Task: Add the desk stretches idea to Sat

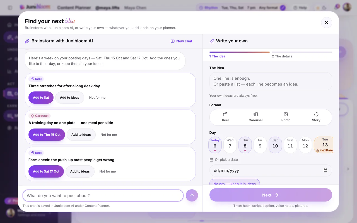Action: [x=41, y=98]
